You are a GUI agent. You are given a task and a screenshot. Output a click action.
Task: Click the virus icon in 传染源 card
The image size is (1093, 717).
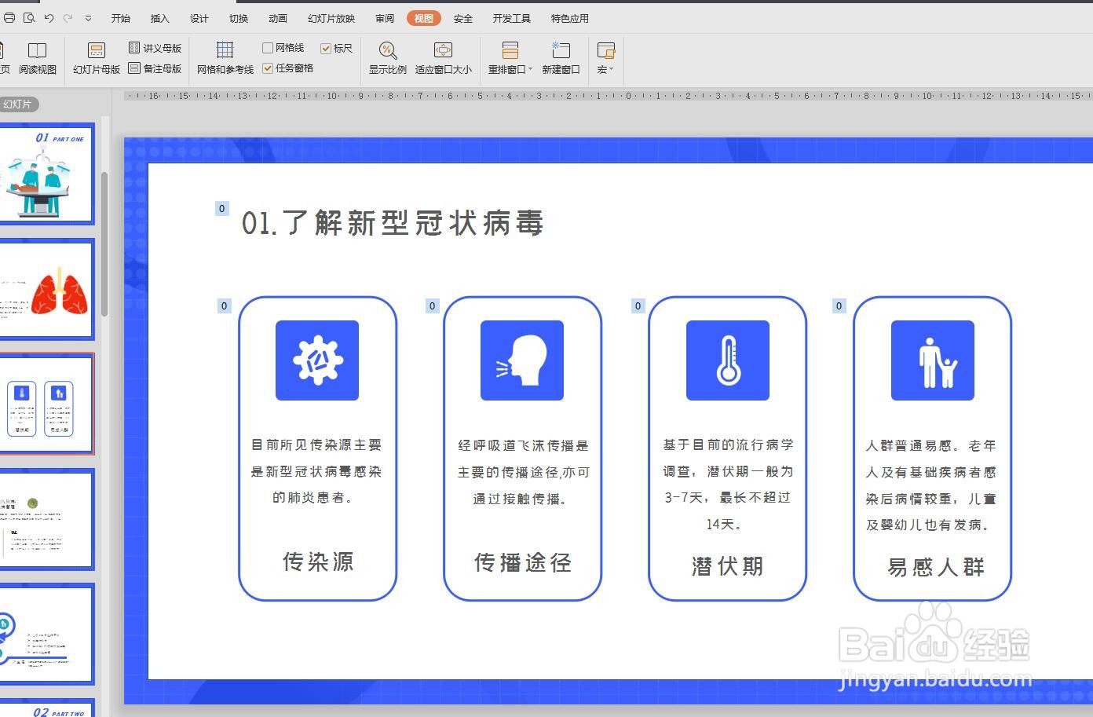tap(317, 360)
